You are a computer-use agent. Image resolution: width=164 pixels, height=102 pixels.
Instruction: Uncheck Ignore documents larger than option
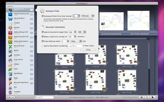pos(42,32)
